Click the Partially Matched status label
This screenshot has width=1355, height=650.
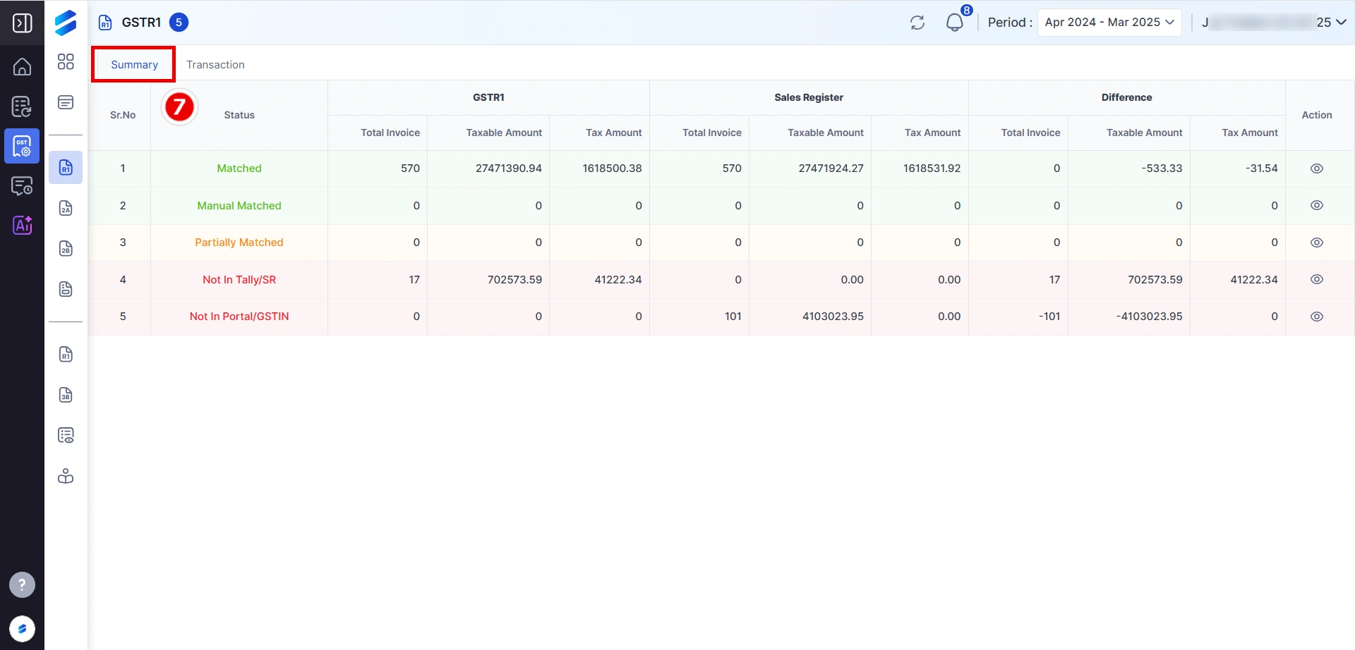click(239, 243)
